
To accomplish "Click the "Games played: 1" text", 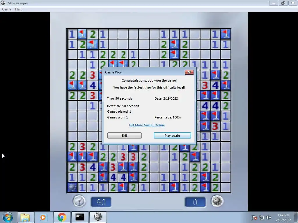I will pos(119,111).
